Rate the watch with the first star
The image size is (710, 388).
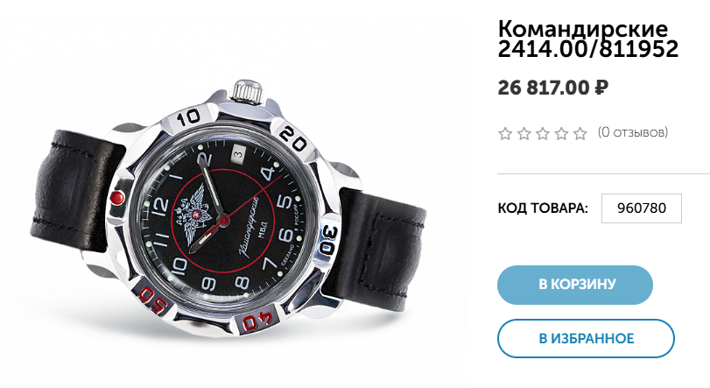[x=505, y=133]
